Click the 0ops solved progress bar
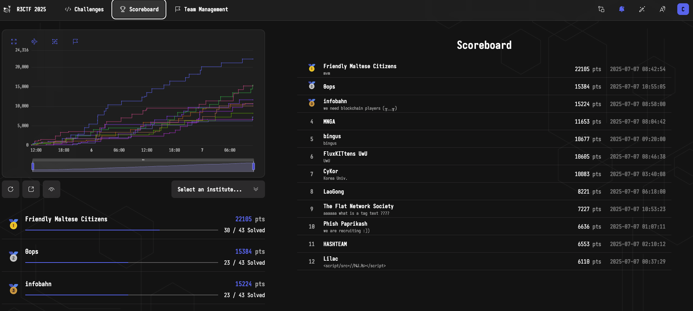 coord(122,263)
